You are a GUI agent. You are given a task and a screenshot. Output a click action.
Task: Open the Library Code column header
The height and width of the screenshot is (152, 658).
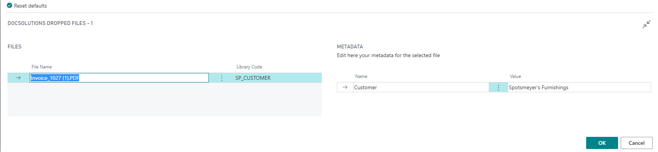pos(249,67)
